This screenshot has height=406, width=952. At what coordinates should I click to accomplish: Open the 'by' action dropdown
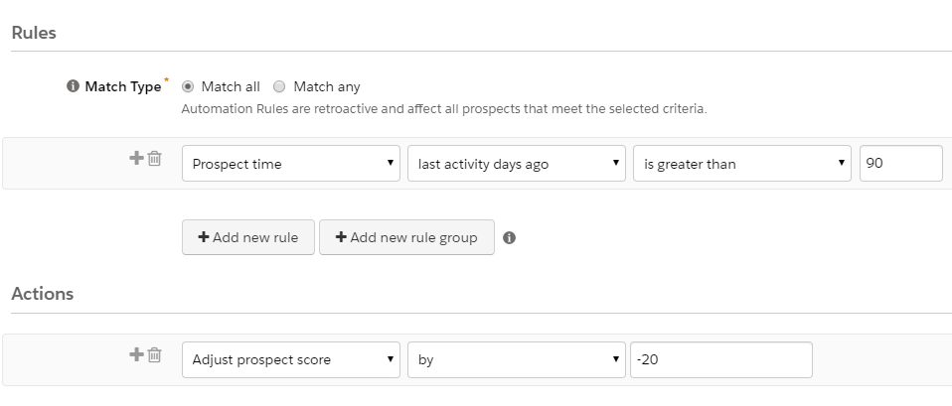[516, 359]
